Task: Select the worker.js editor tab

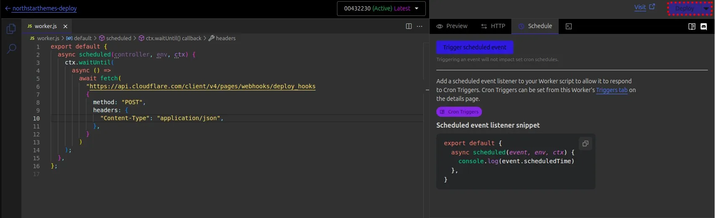Action: pos(46,26)
